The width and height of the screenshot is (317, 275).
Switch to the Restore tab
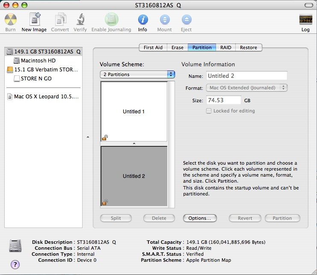(249, 47)
